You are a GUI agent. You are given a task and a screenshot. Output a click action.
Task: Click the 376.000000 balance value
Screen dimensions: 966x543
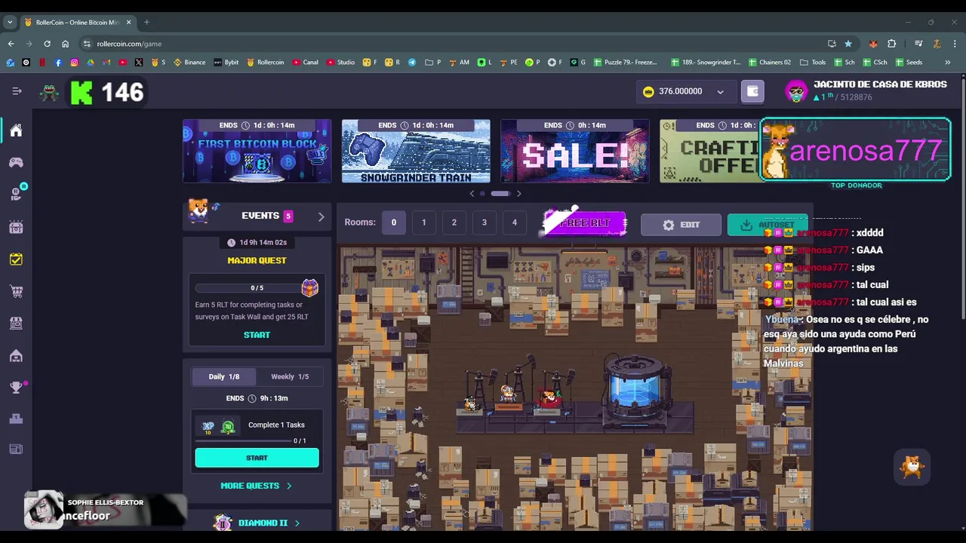(680, 91)
